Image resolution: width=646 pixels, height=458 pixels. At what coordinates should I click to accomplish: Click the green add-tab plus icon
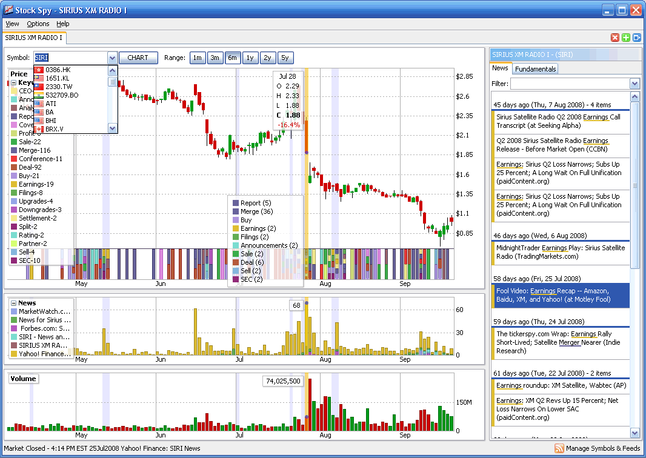[626, 38]
